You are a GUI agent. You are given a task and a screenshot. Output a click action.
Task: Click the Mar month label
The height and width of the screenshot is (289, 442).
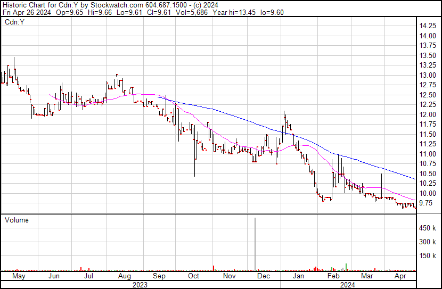367,276
